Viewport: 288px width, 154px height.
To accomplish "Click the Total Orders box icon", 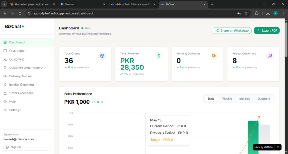I will pos(102,56).
